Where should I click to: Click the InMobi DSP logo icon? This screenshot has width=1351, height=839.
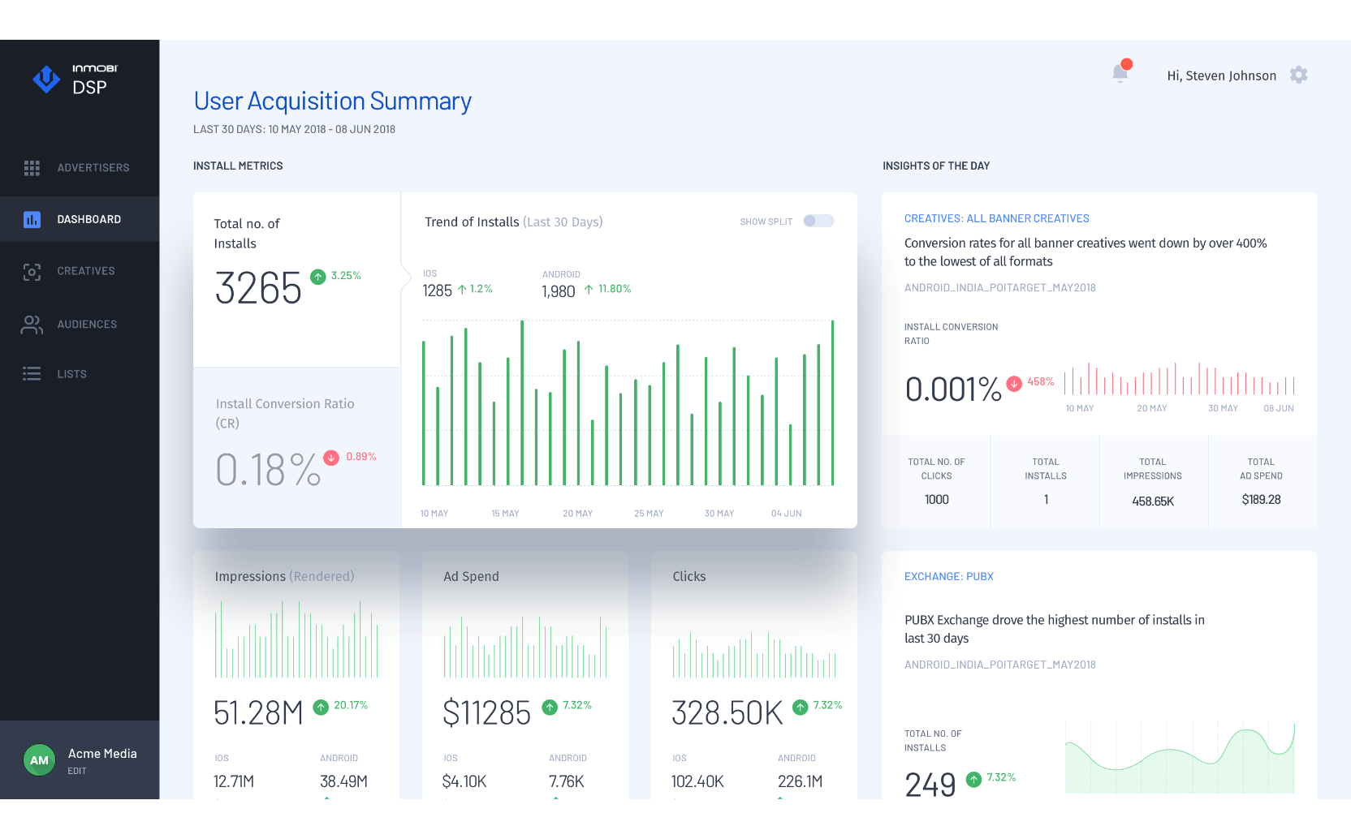[x=46, y=79]
